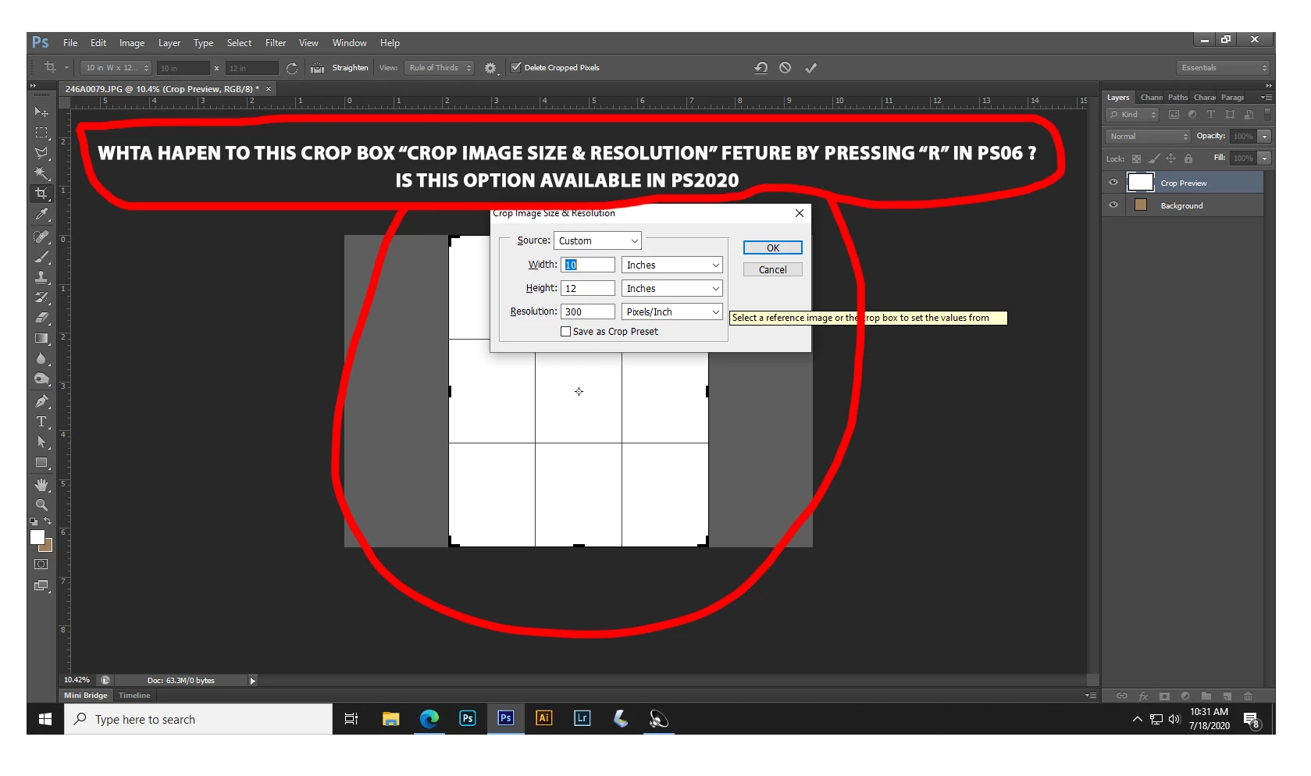The height and width of the screenshot is (776, 1311).
Task: Select the Clone Stamp tool
Action: coord(41,277)
